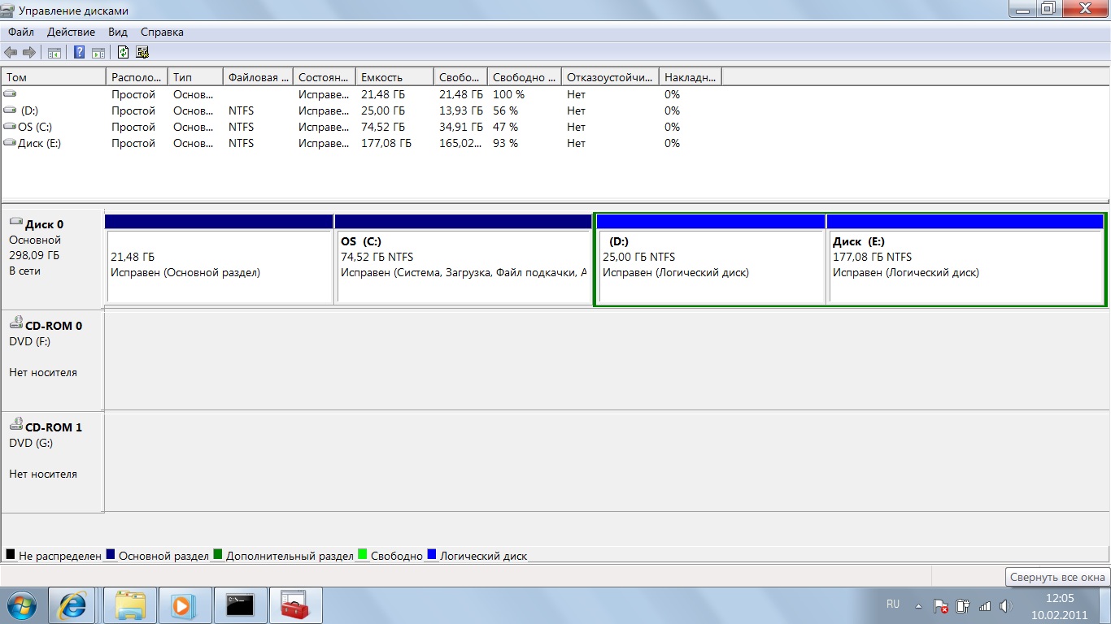Screen dimensions: 1111x624
Task: Click the Диск 0 disk label panel
Action: tap(53, 259)
